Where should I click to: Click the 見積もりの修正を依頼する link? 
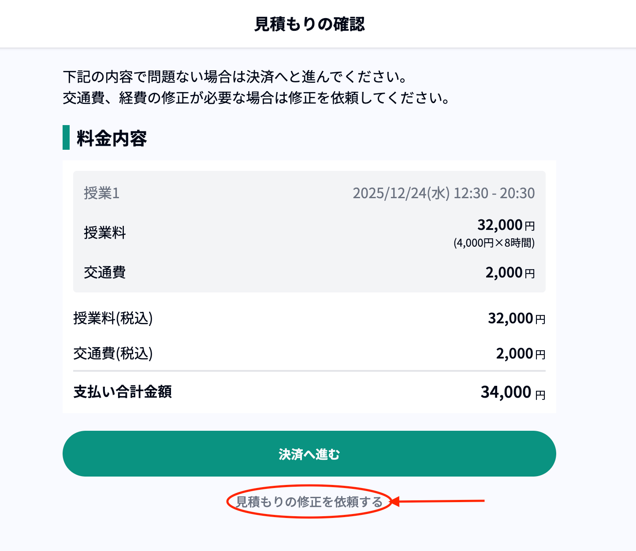click(x=309, y=502)
